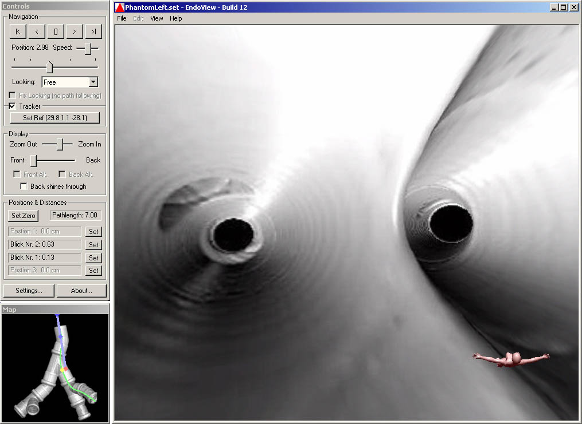Open the Settings dialog
Screen dimensions: 582x424
click(29, 291)
